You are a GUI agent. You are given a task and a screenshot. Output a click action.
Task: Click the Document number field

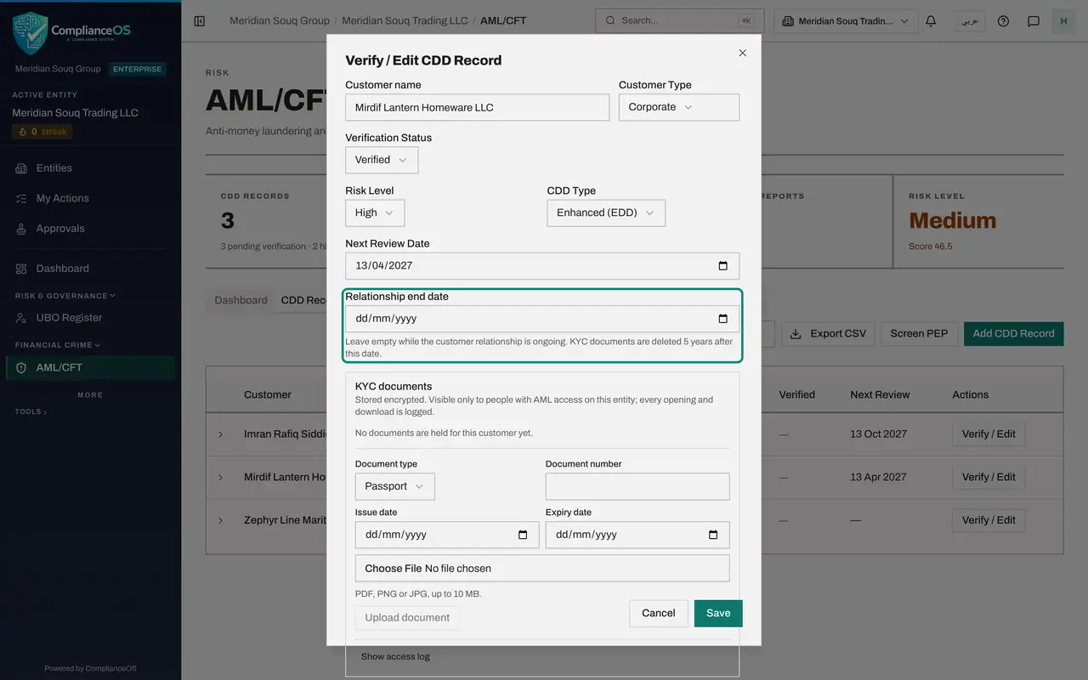click(x=637, y=486)
